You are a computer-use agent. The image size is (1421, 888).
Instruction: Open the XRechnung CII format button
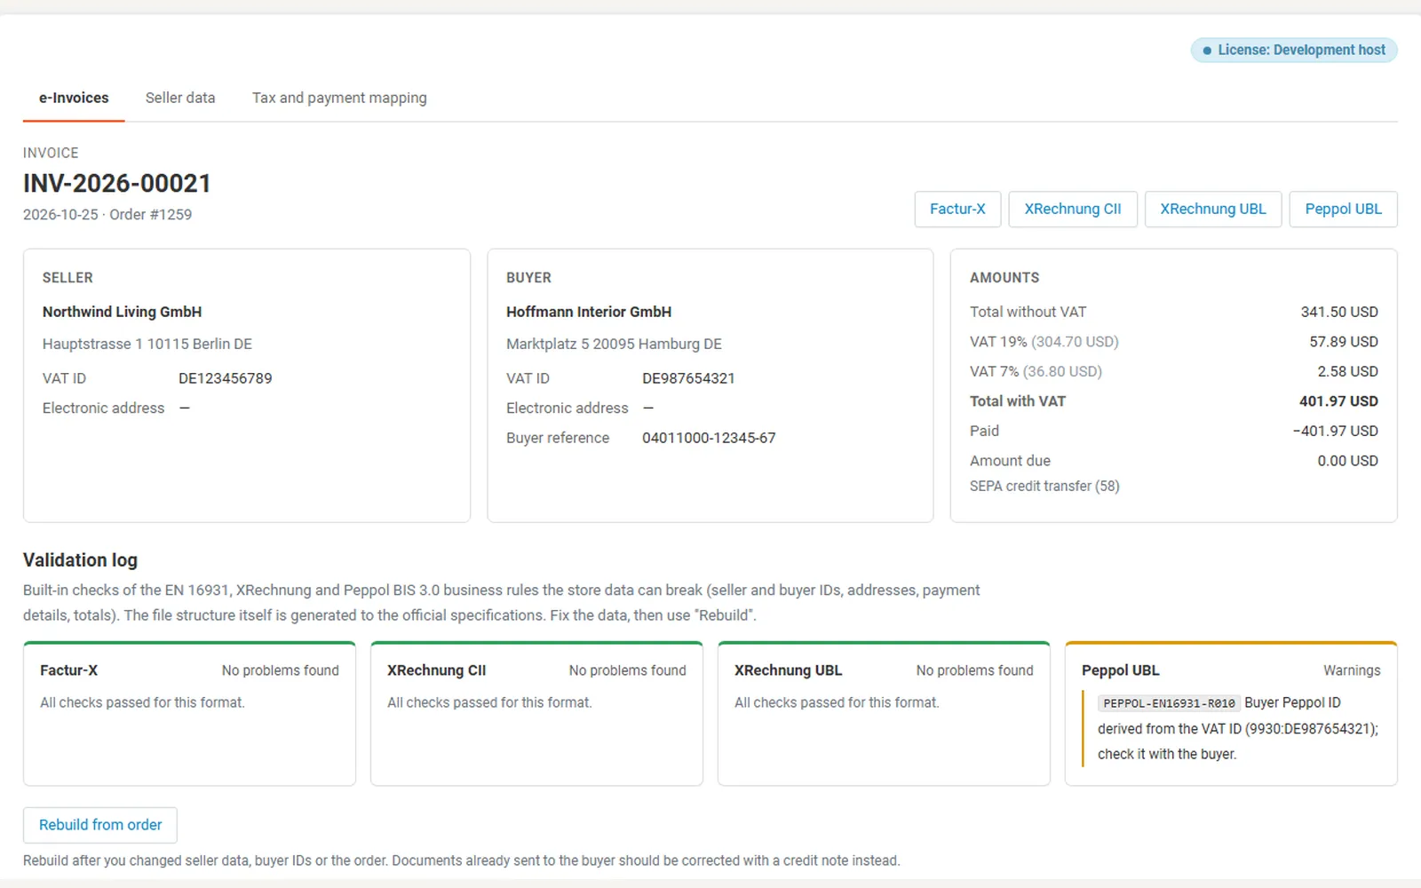click(x=1073, y=209)
